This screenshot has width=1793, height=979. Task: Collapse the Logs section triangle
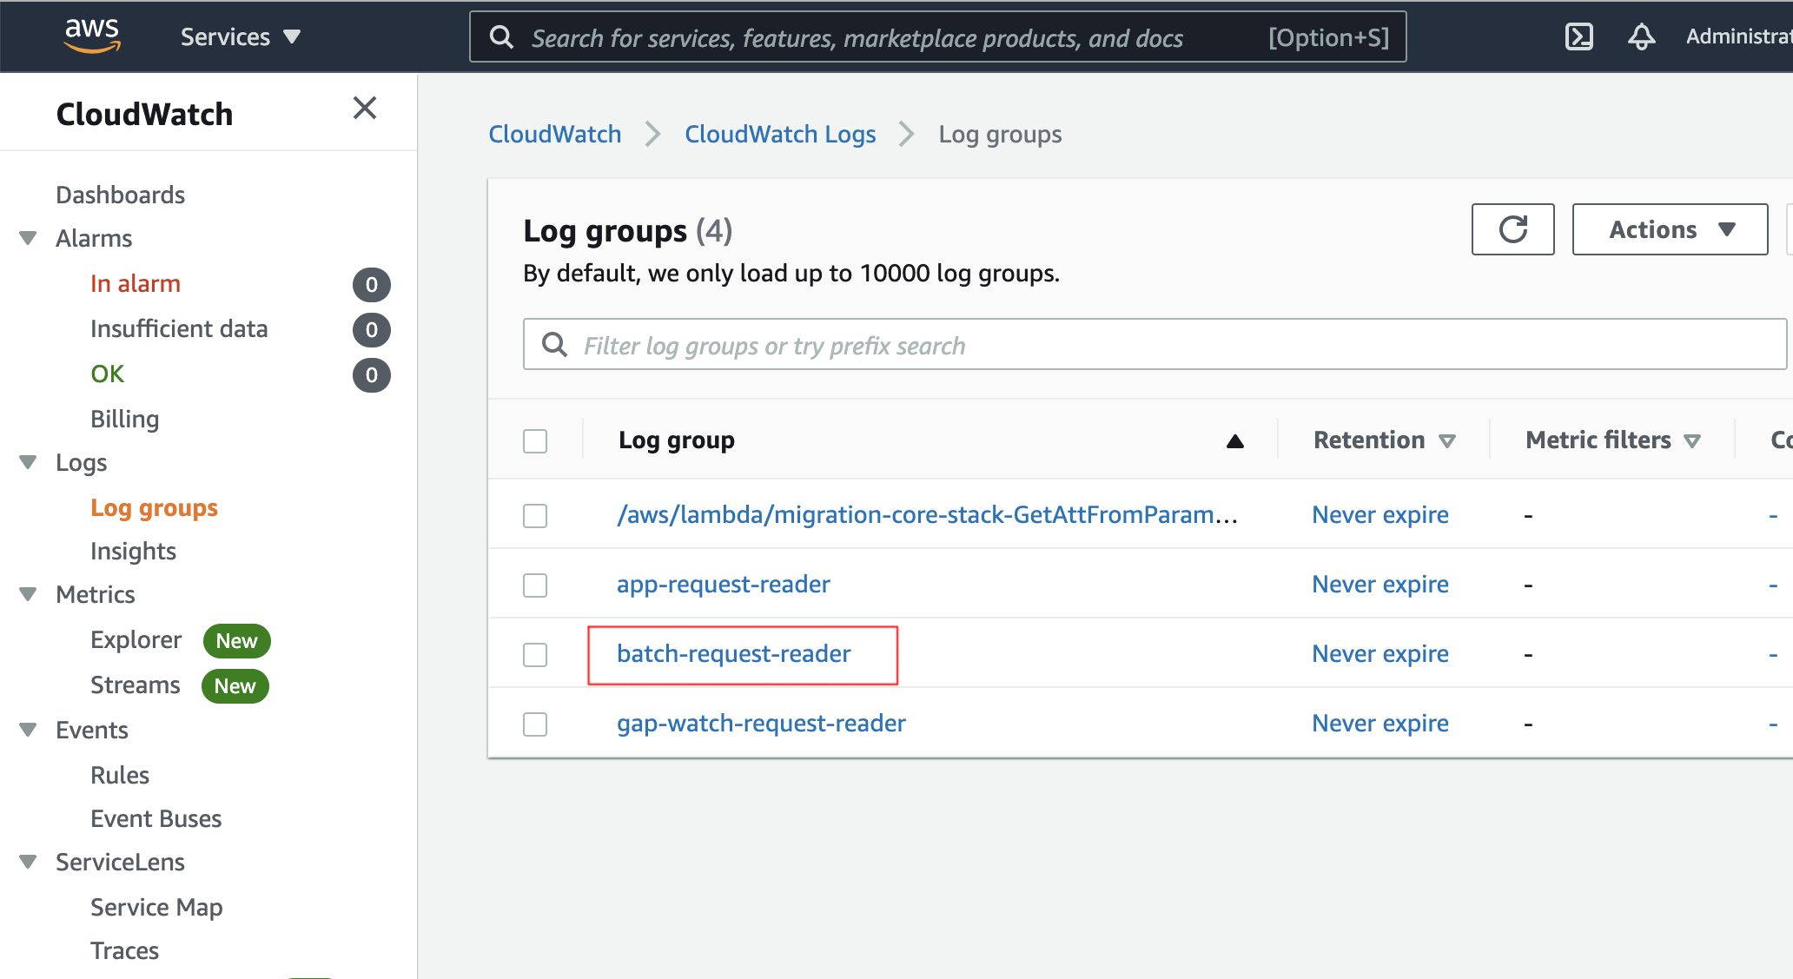pos(28,462)
